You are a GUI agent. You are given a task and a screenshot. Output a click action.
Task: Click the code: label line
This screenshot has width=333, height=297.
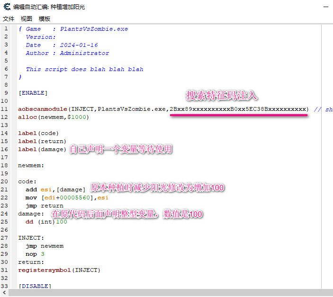pyautogui.click(x=27, y=181)
